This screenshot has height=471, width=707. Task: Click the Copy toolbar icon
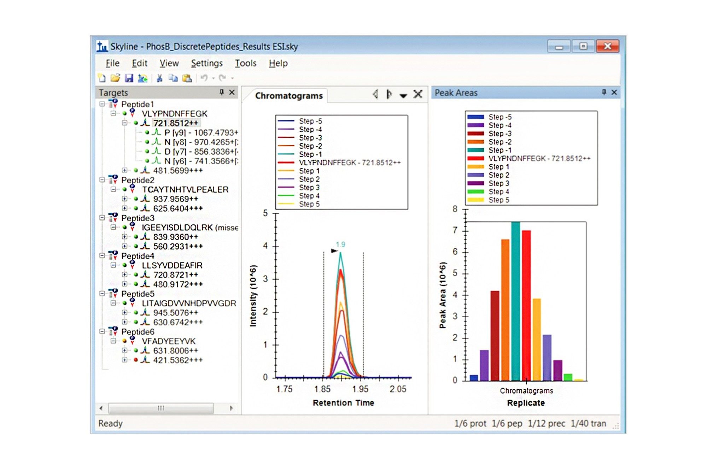173,78
